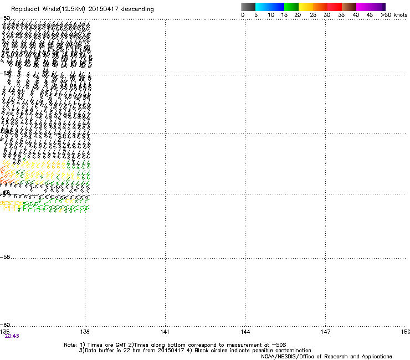Click the latitude label '-50'

click(5, 18)
